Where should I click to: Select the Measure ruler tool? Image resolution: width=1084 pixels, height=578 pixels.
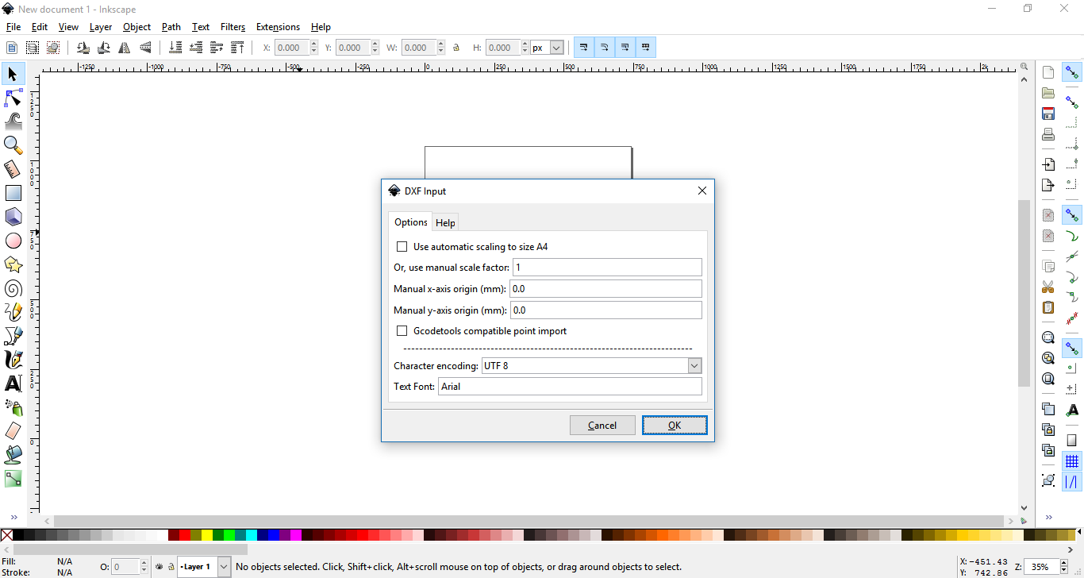[x=13, y=169]
